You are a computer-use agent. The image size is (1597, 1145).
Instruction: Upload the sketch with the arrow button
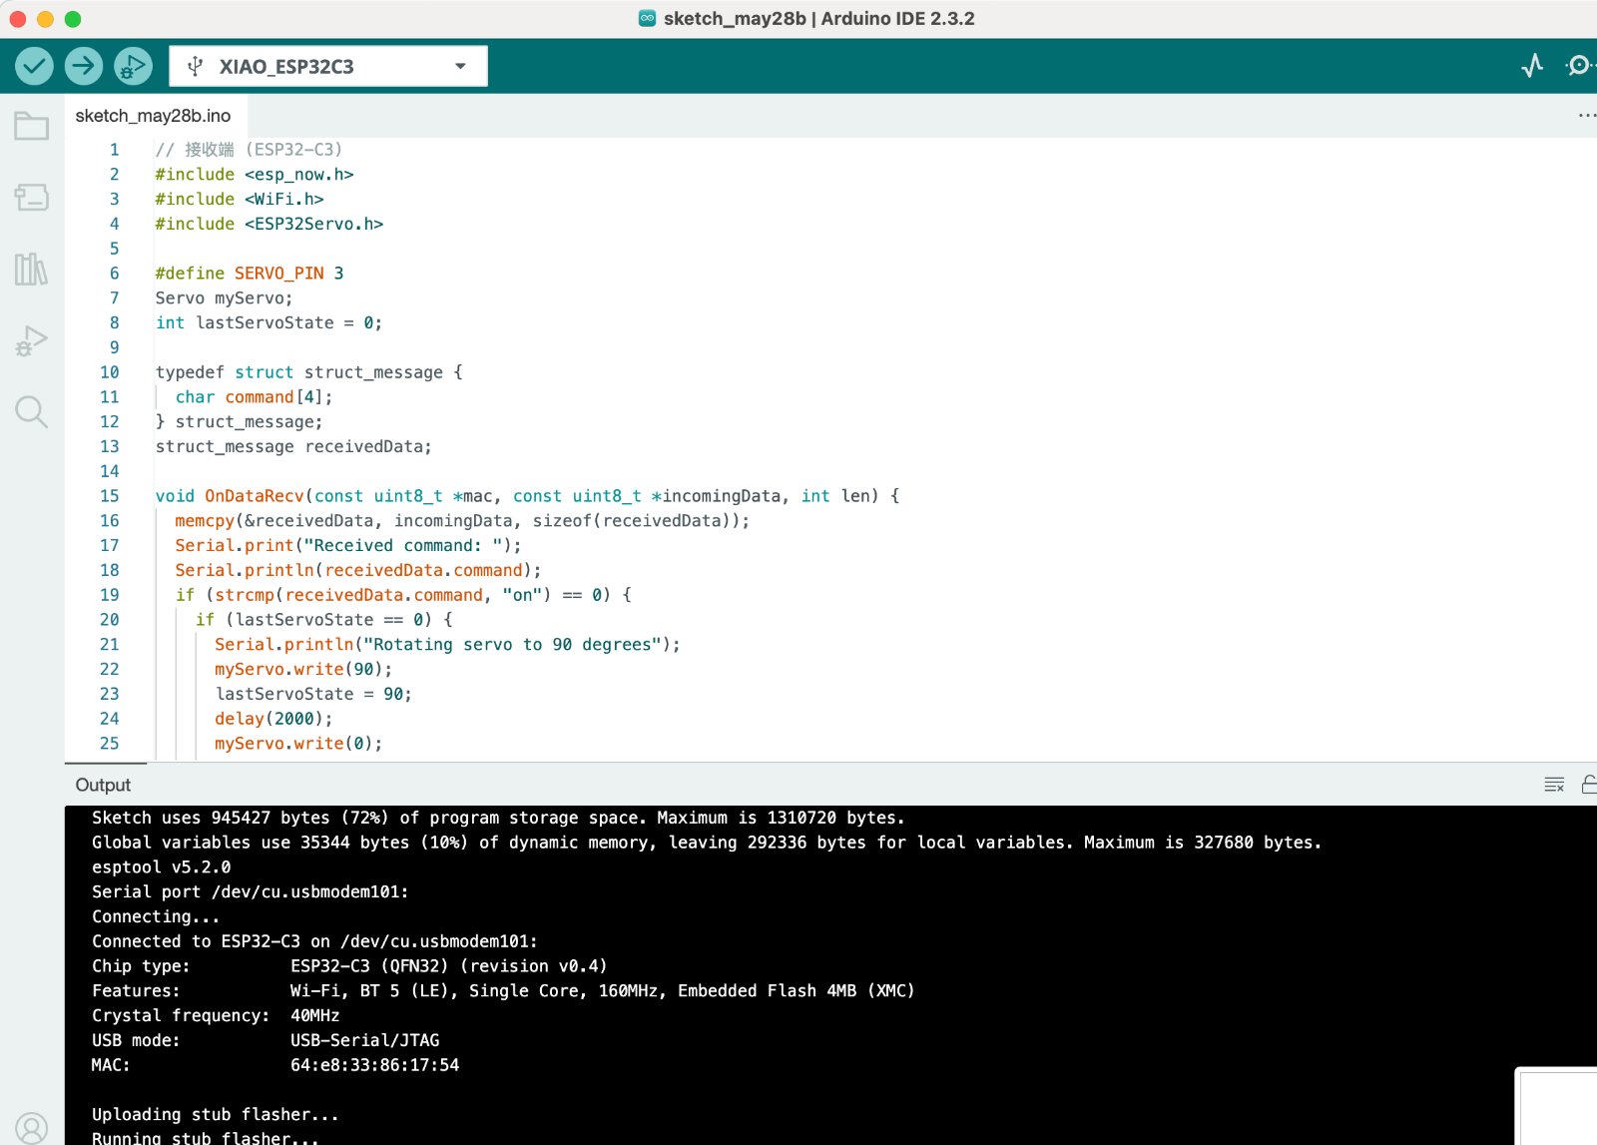click(x=84, y=66)
